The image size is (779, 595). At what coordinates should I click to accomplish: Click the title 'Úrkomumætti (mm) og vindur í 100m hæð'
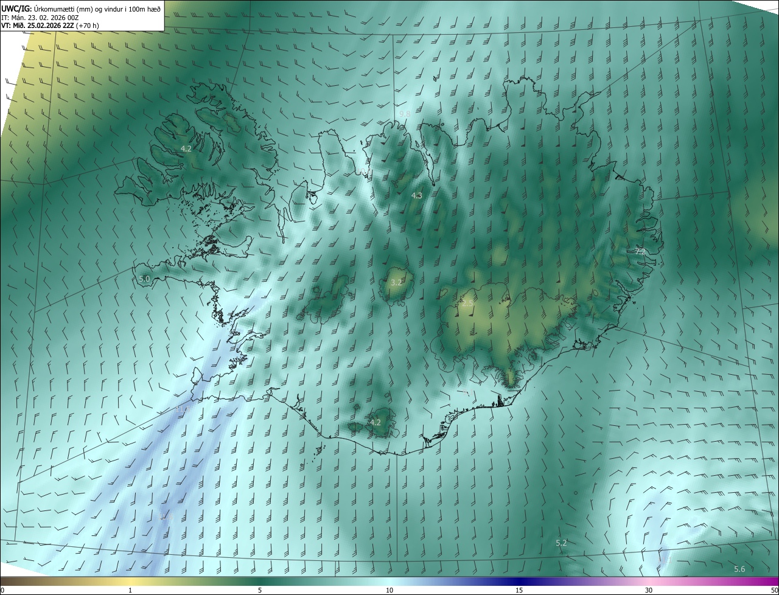tap(98, 9)
